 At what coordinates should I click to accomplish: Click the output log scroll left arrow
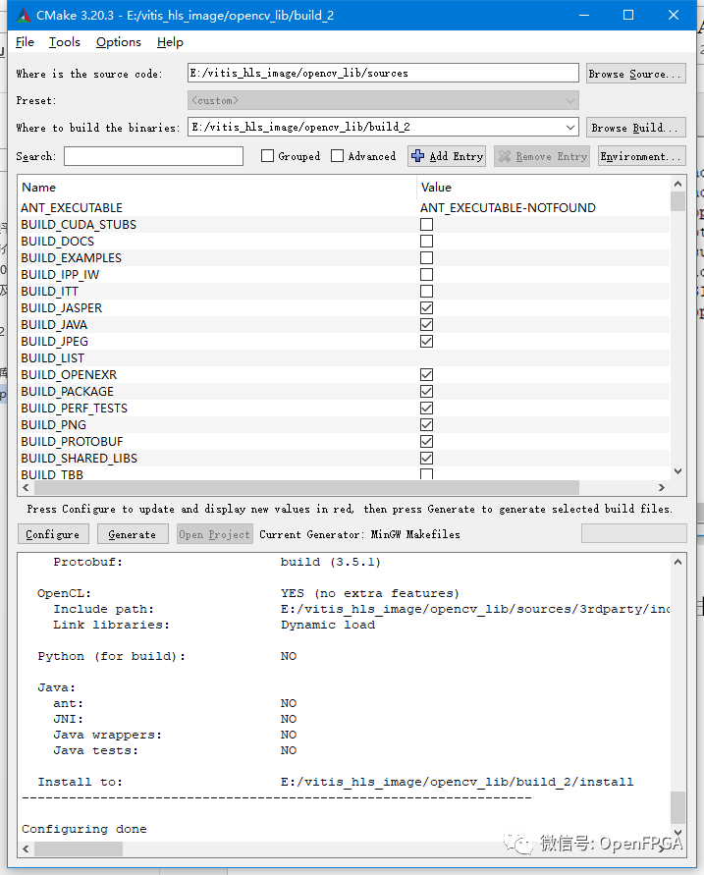27,848
